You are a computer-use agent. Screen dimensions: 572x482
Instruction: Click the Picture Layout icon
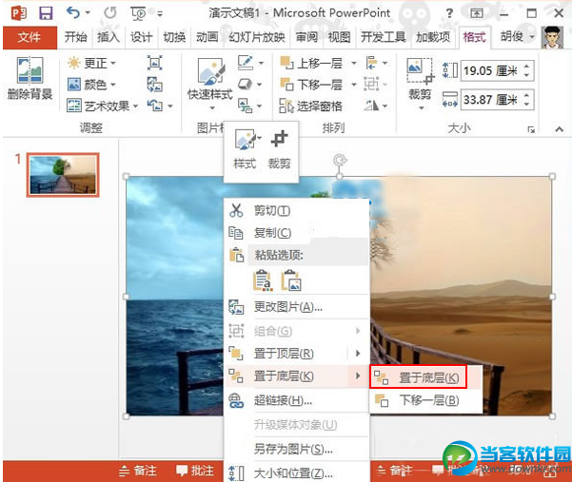click(x=246, y=106)
